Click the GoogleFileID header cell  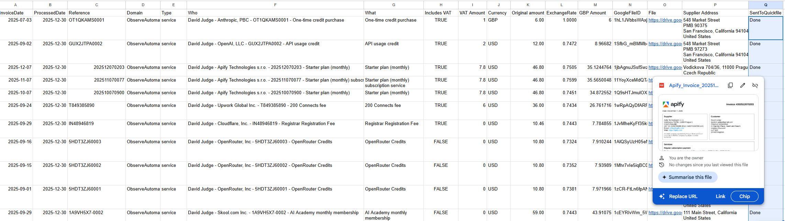(630, 13)
